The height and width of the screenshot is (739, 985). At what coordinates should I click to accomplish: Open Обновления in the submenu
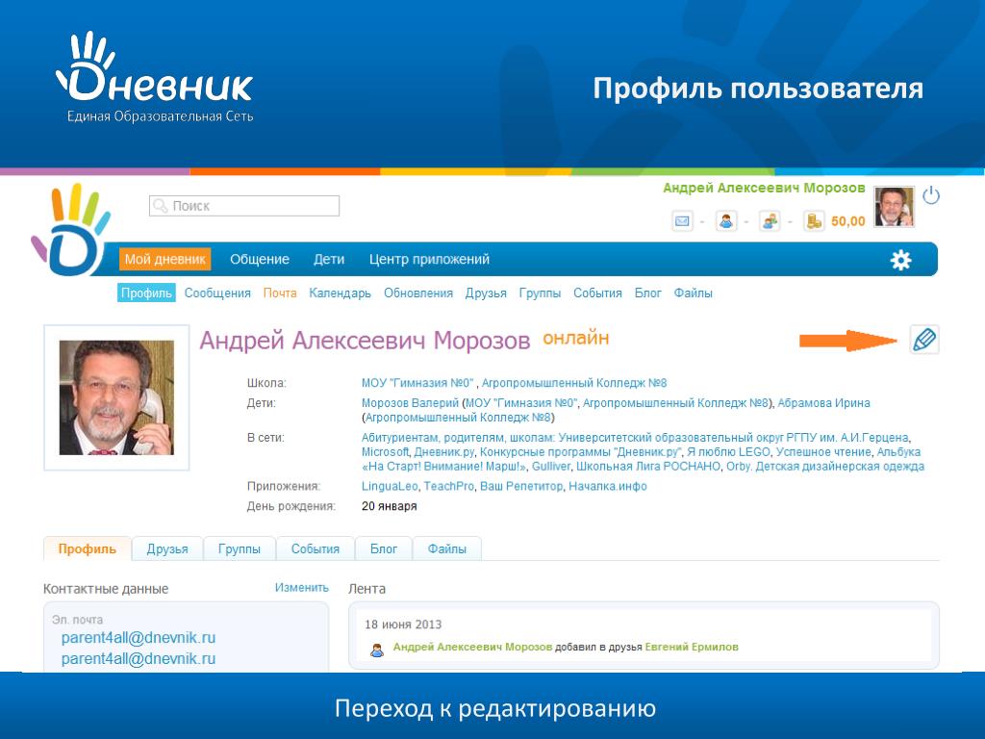click(418, 293)
